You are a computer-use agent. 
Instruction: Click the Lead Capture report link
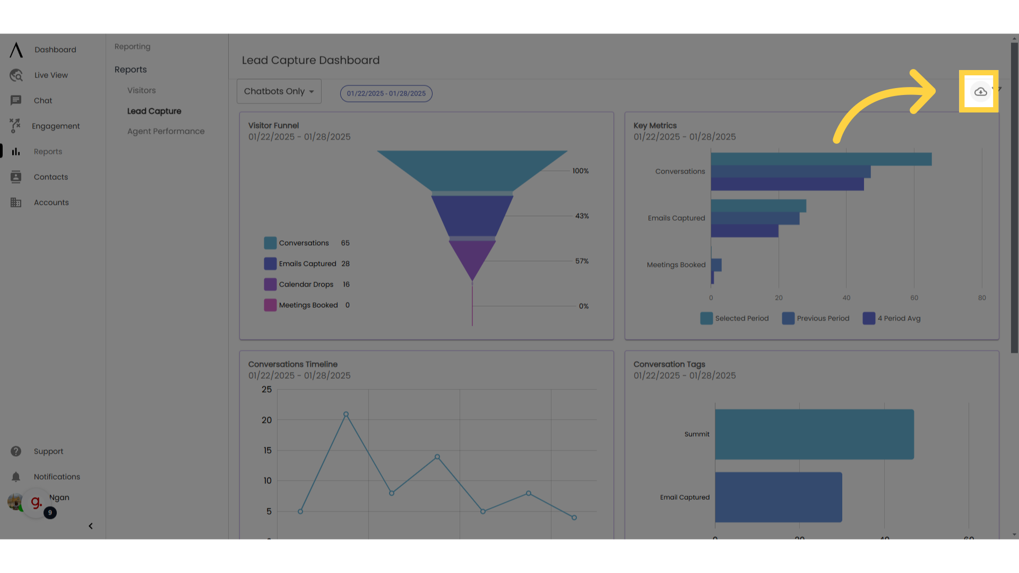pyautogui.click(x=154, y=110)
